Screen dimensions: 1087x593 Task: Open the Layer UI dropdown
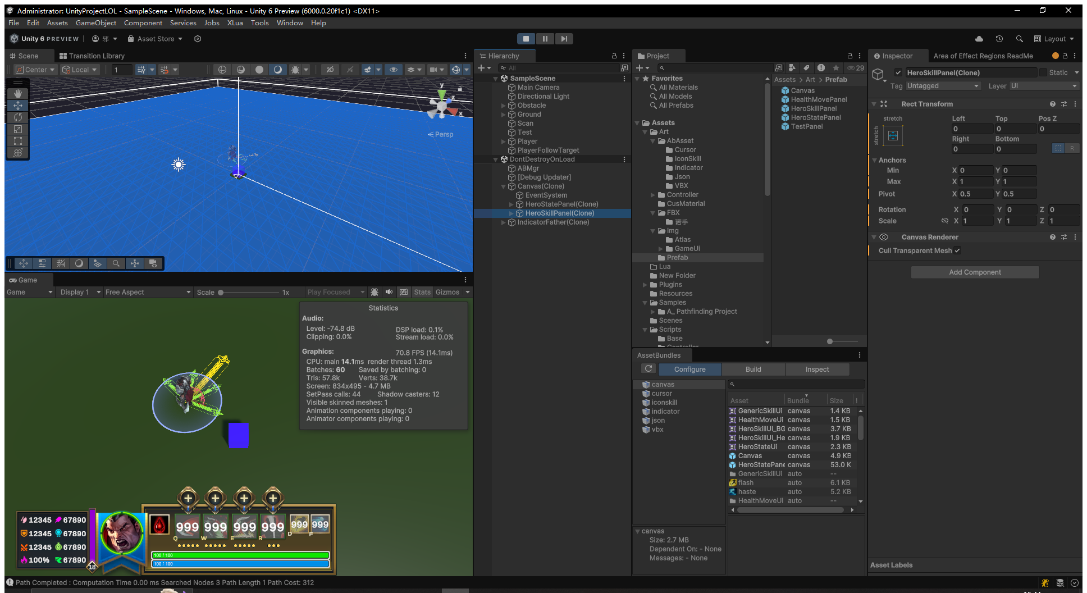click(1044, 86)
